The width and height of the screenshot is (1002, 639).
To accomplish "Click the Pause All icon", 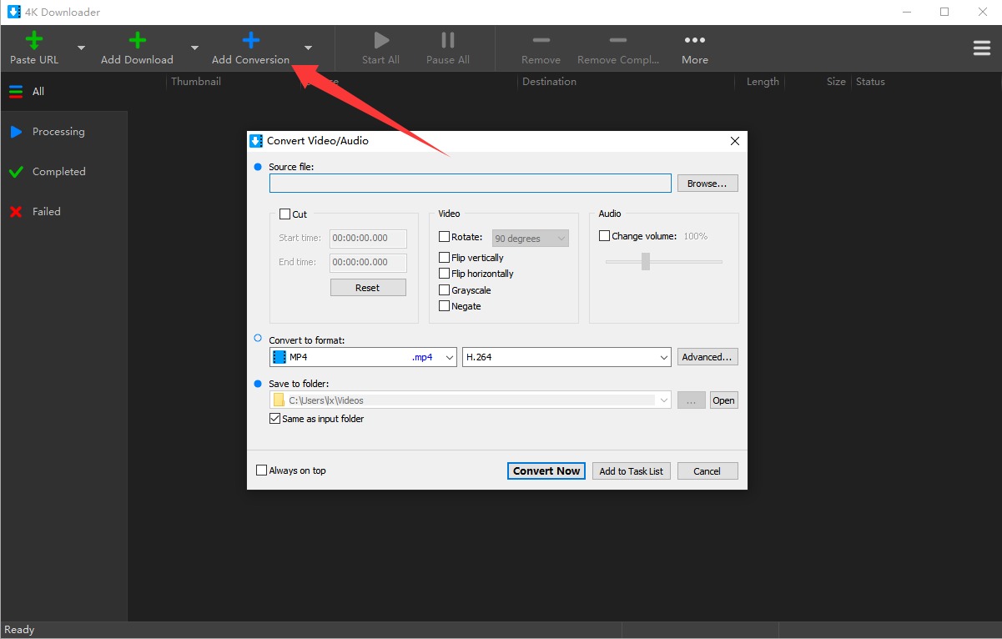I will point(448,40).
